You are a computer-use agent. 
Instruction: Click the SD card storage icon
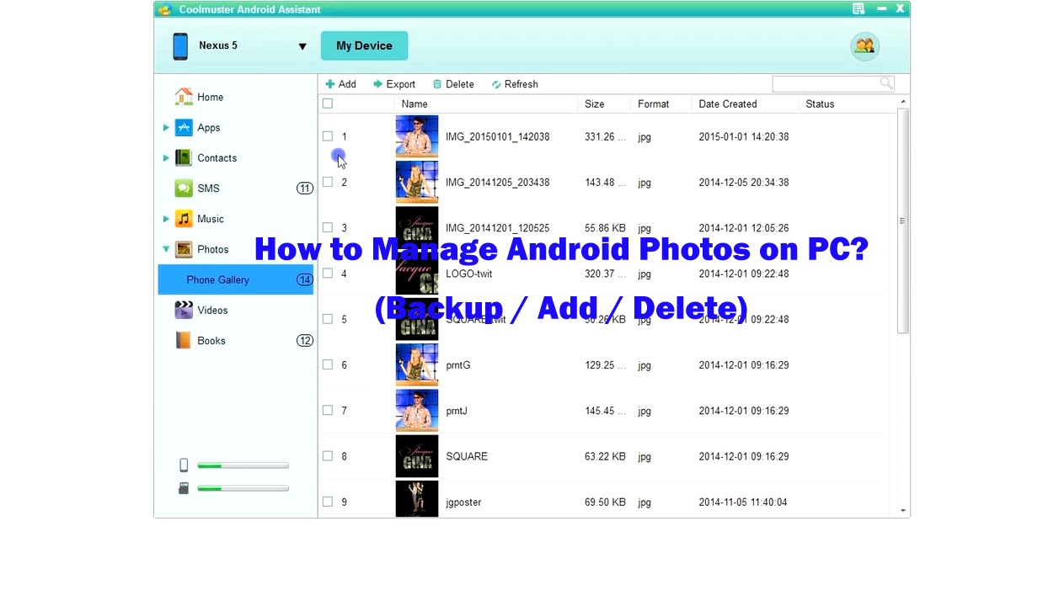point(184,488)
